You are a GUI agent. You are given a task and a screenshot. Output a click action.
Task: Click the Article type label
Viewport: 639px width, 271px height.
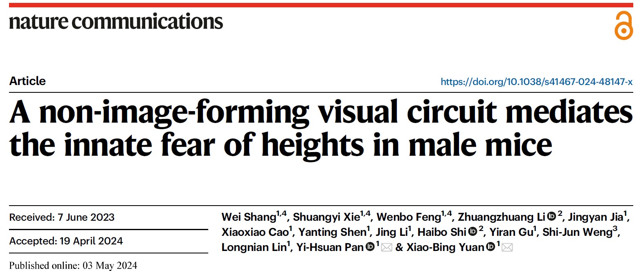click(27, 81)
